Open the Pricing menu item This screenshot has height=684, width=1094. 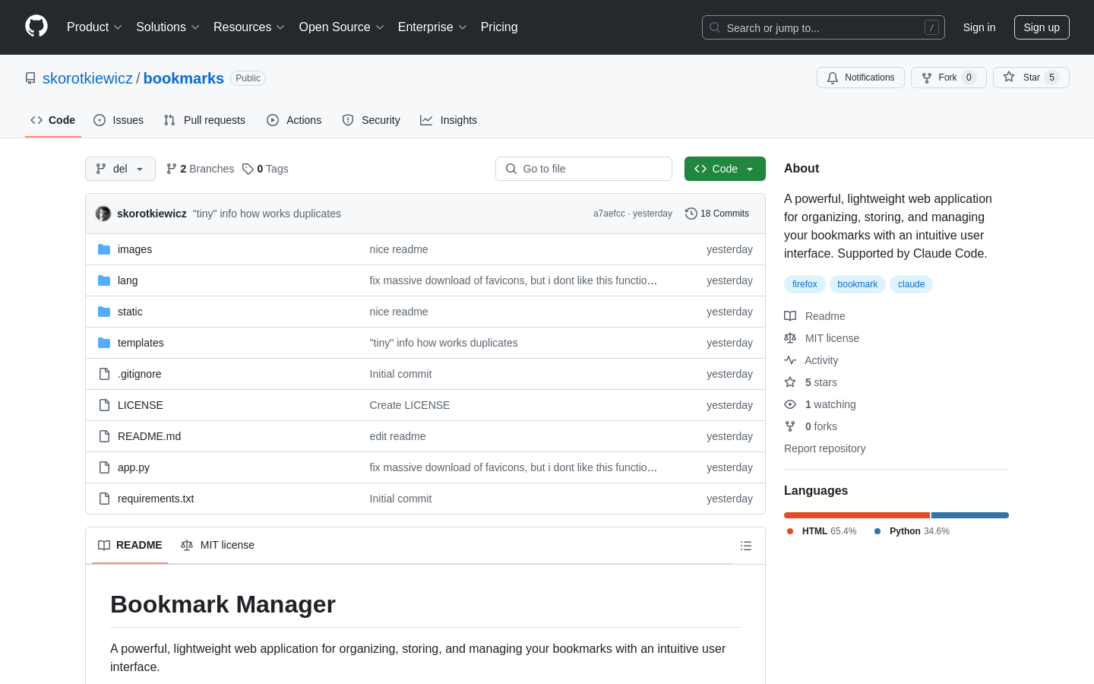click(499, 27)
